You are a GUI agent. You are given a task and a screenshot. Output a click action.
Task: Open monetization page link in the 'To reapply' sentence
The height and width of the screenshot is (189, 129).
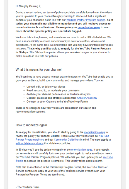[94, 132]
